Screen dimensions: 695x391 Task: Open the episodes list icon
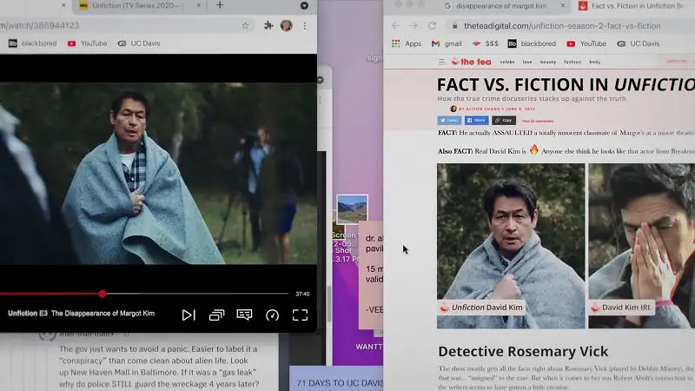coord(216,315)
